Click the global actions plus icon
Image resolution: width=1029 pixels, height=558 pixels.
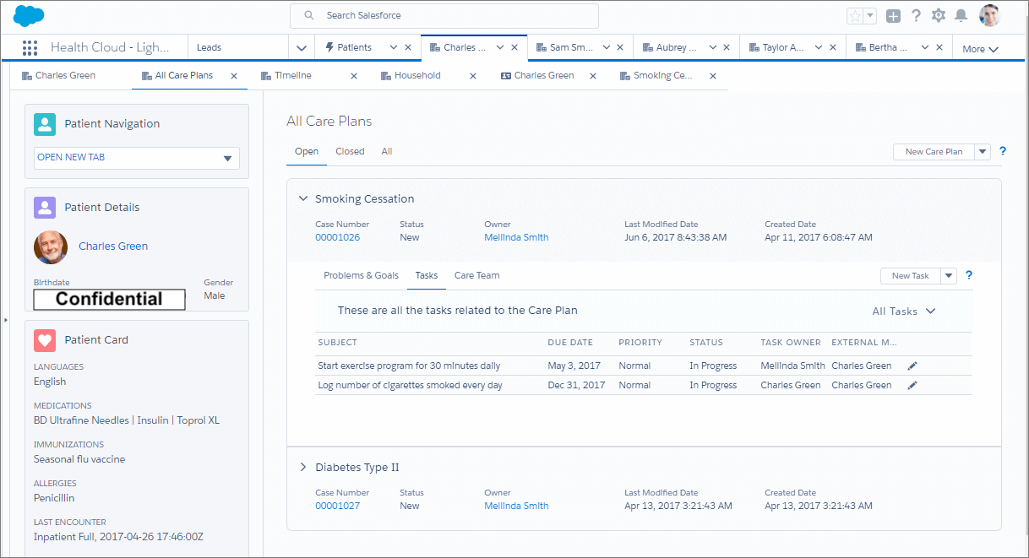point(893,16)
